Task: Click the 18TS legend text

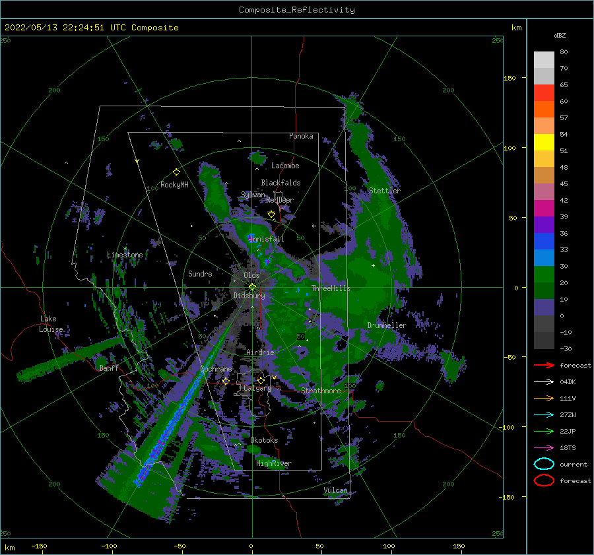Action: tap(568, 448)
